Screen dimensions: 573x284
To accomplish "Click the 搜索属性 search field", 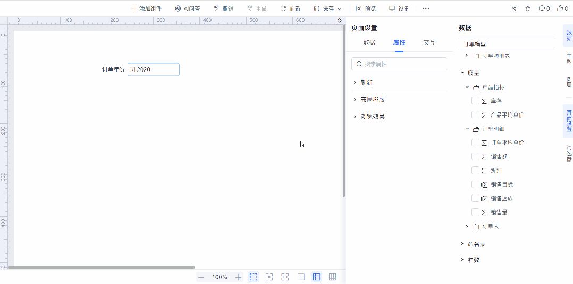I will click(x=399, y=64).
